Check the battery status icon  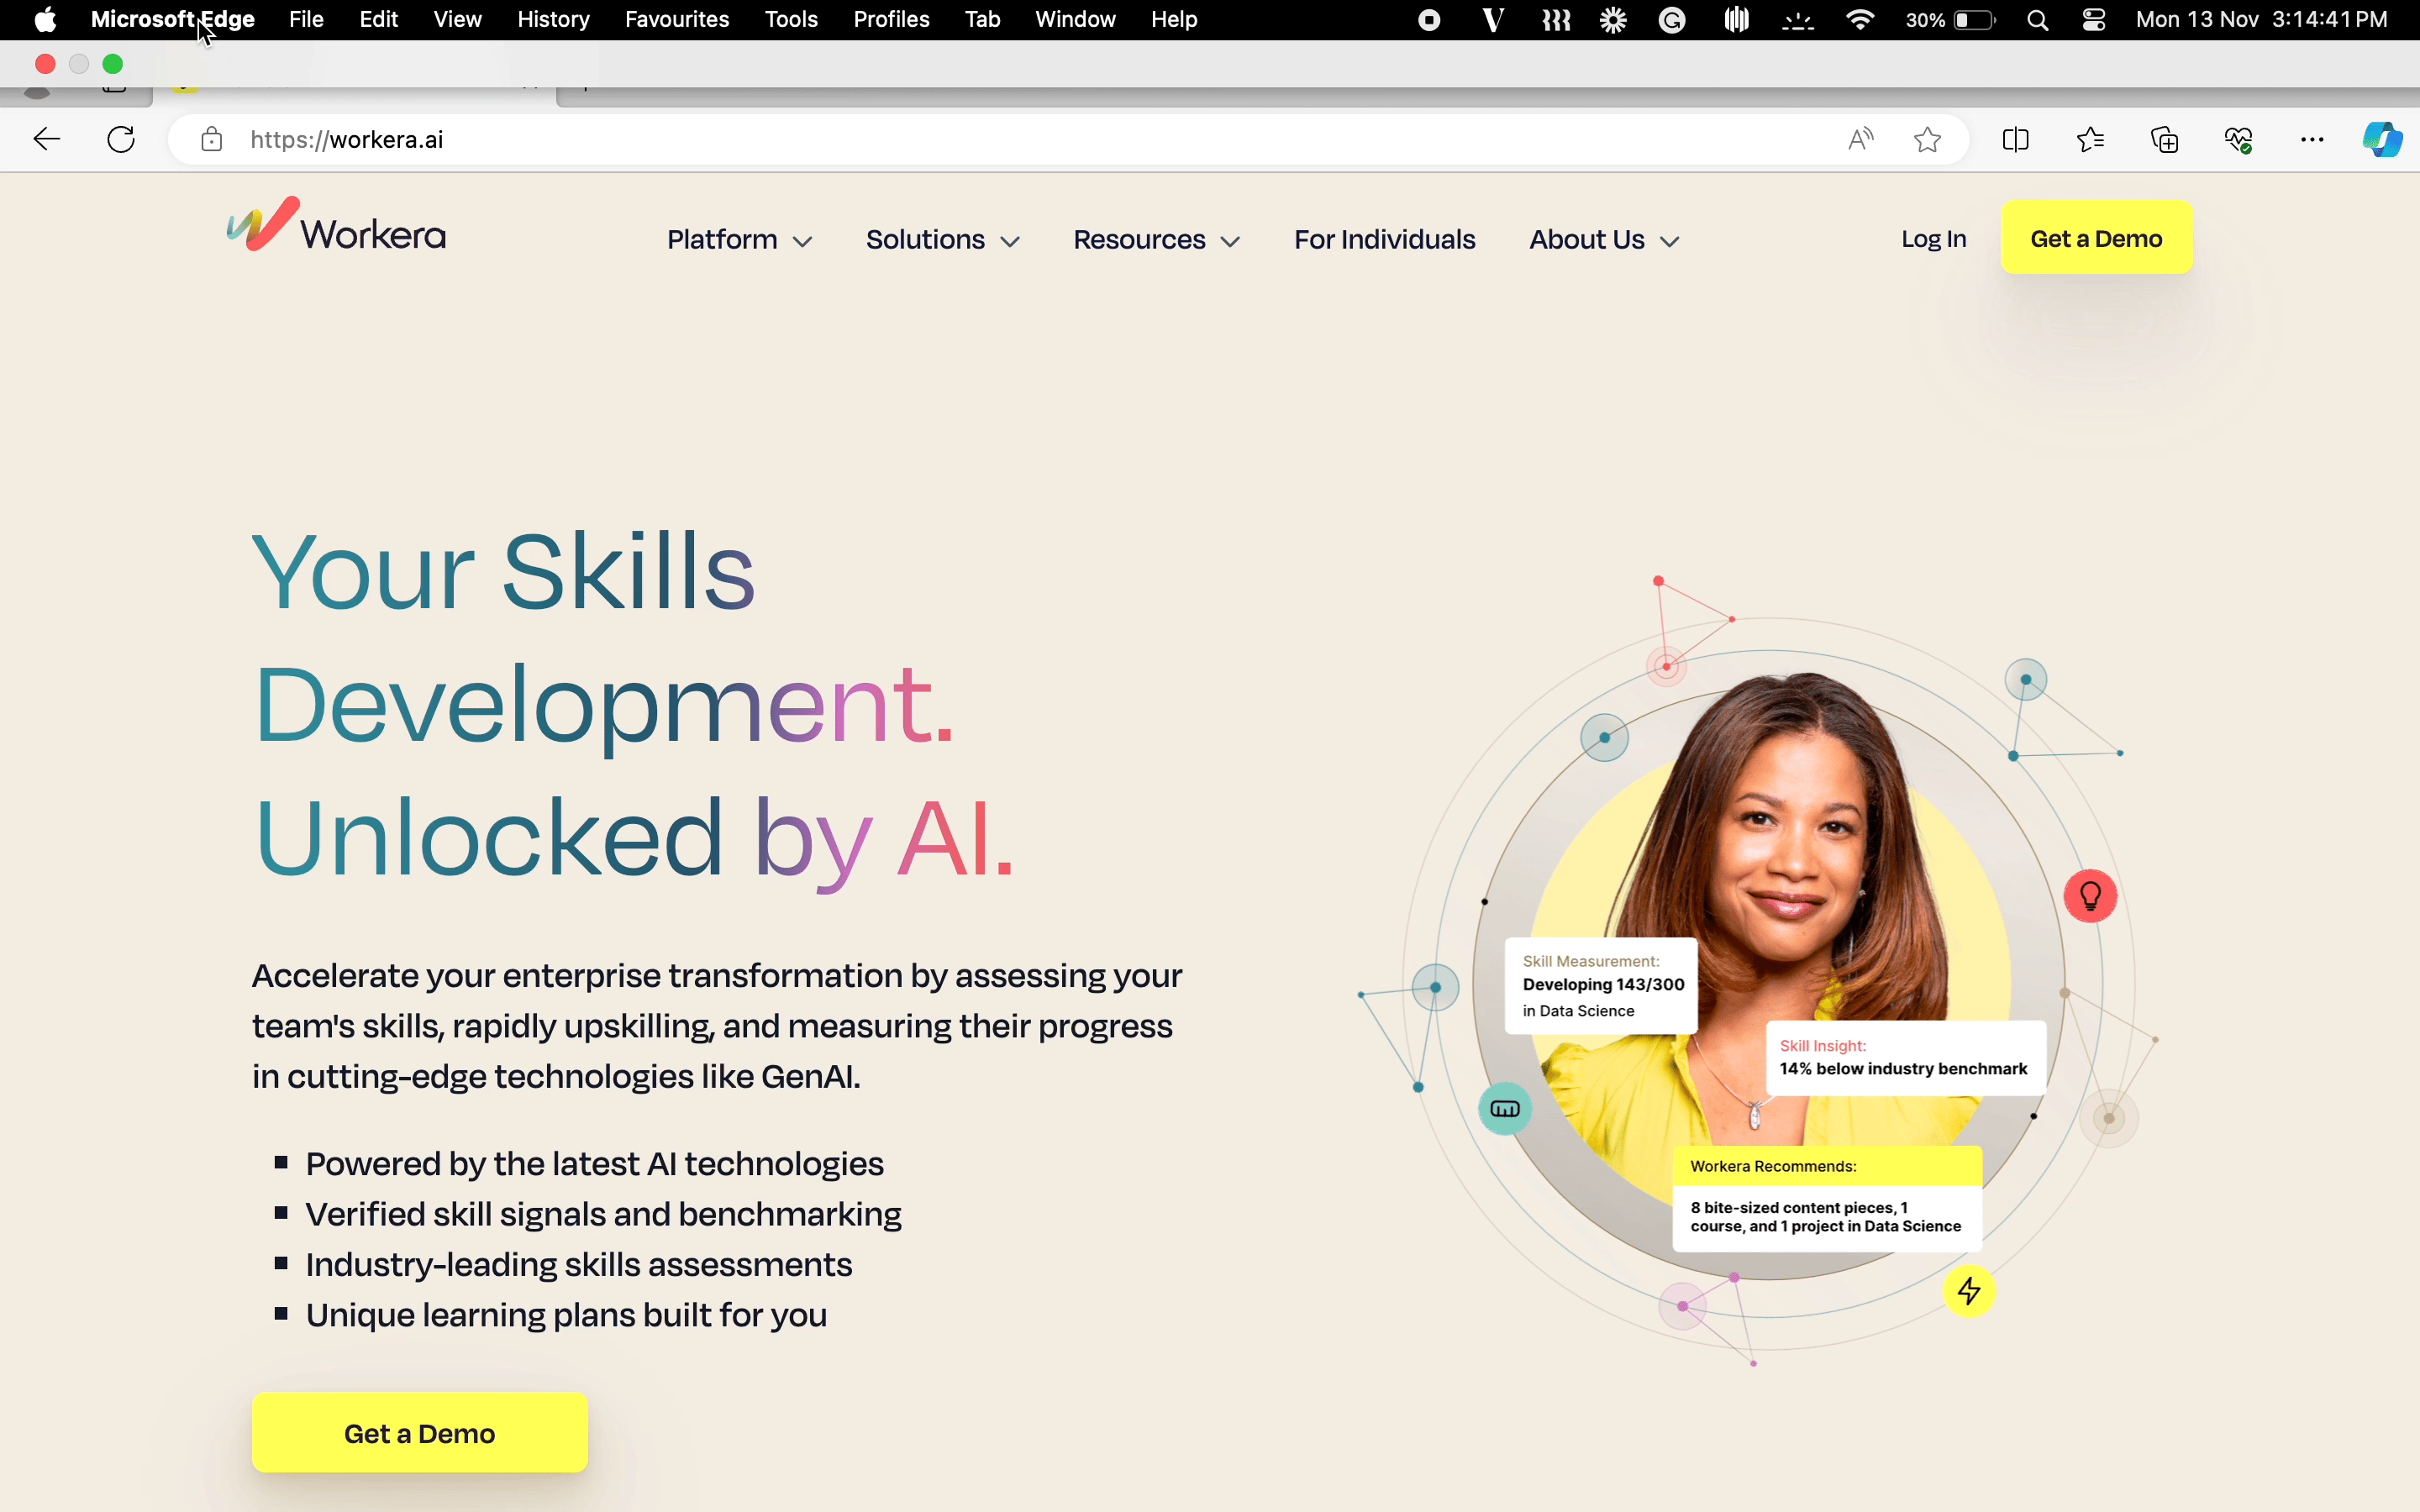(1974, 20)
